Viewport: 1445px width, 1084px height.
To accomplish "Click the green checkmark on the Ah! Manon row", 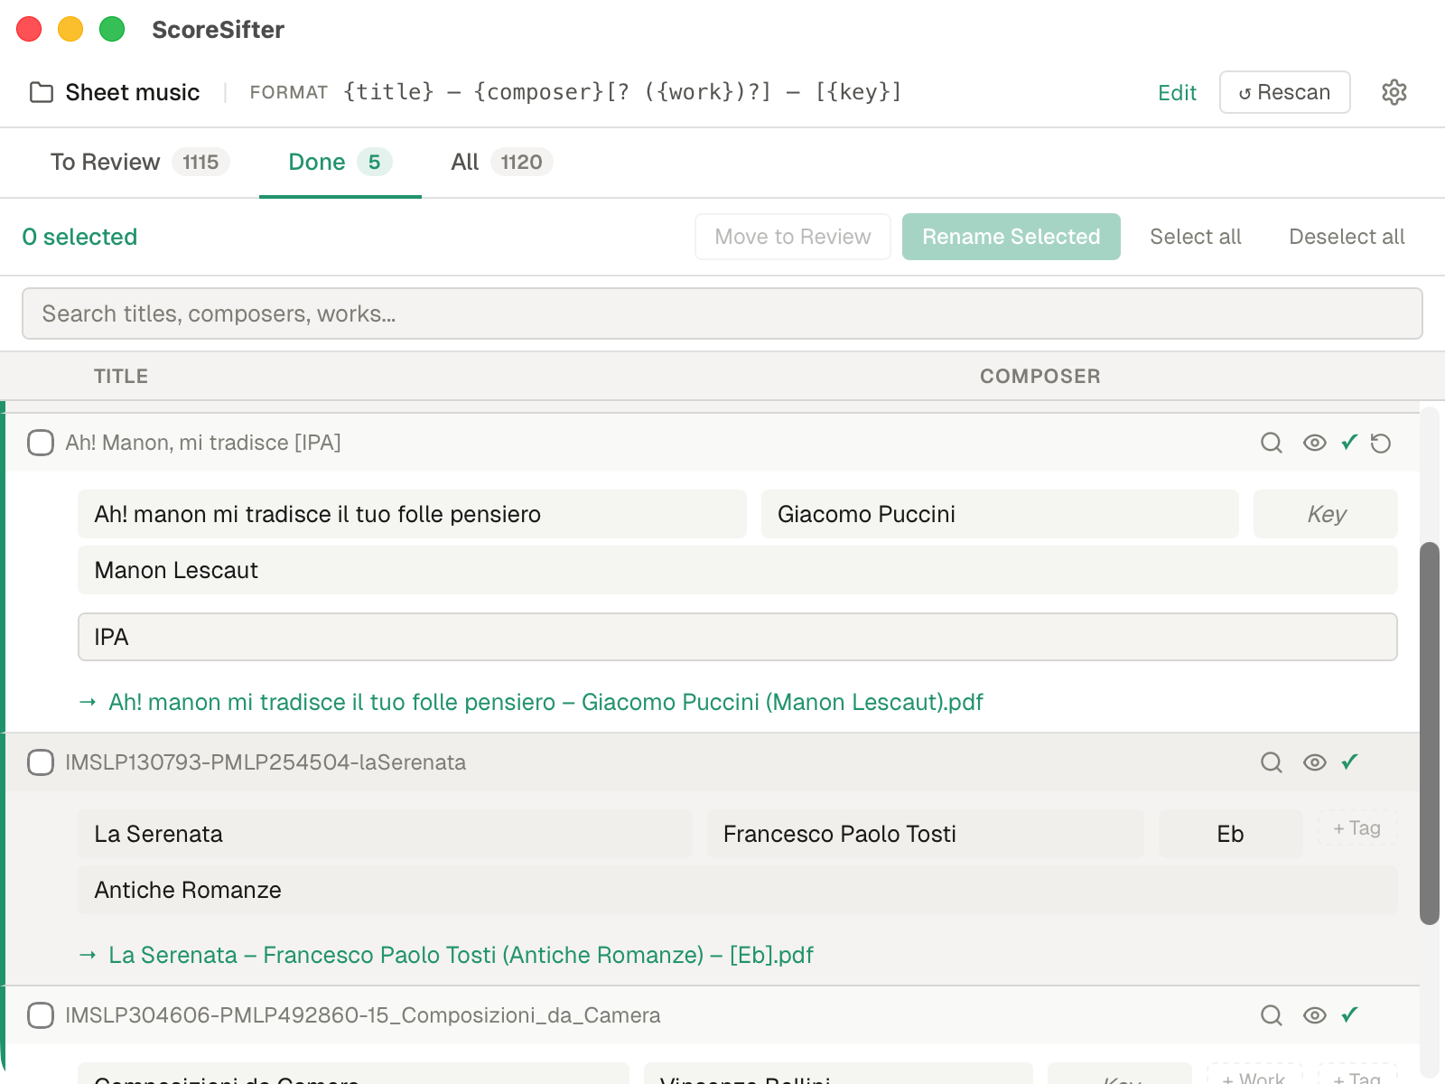I will pos(1349,444).
